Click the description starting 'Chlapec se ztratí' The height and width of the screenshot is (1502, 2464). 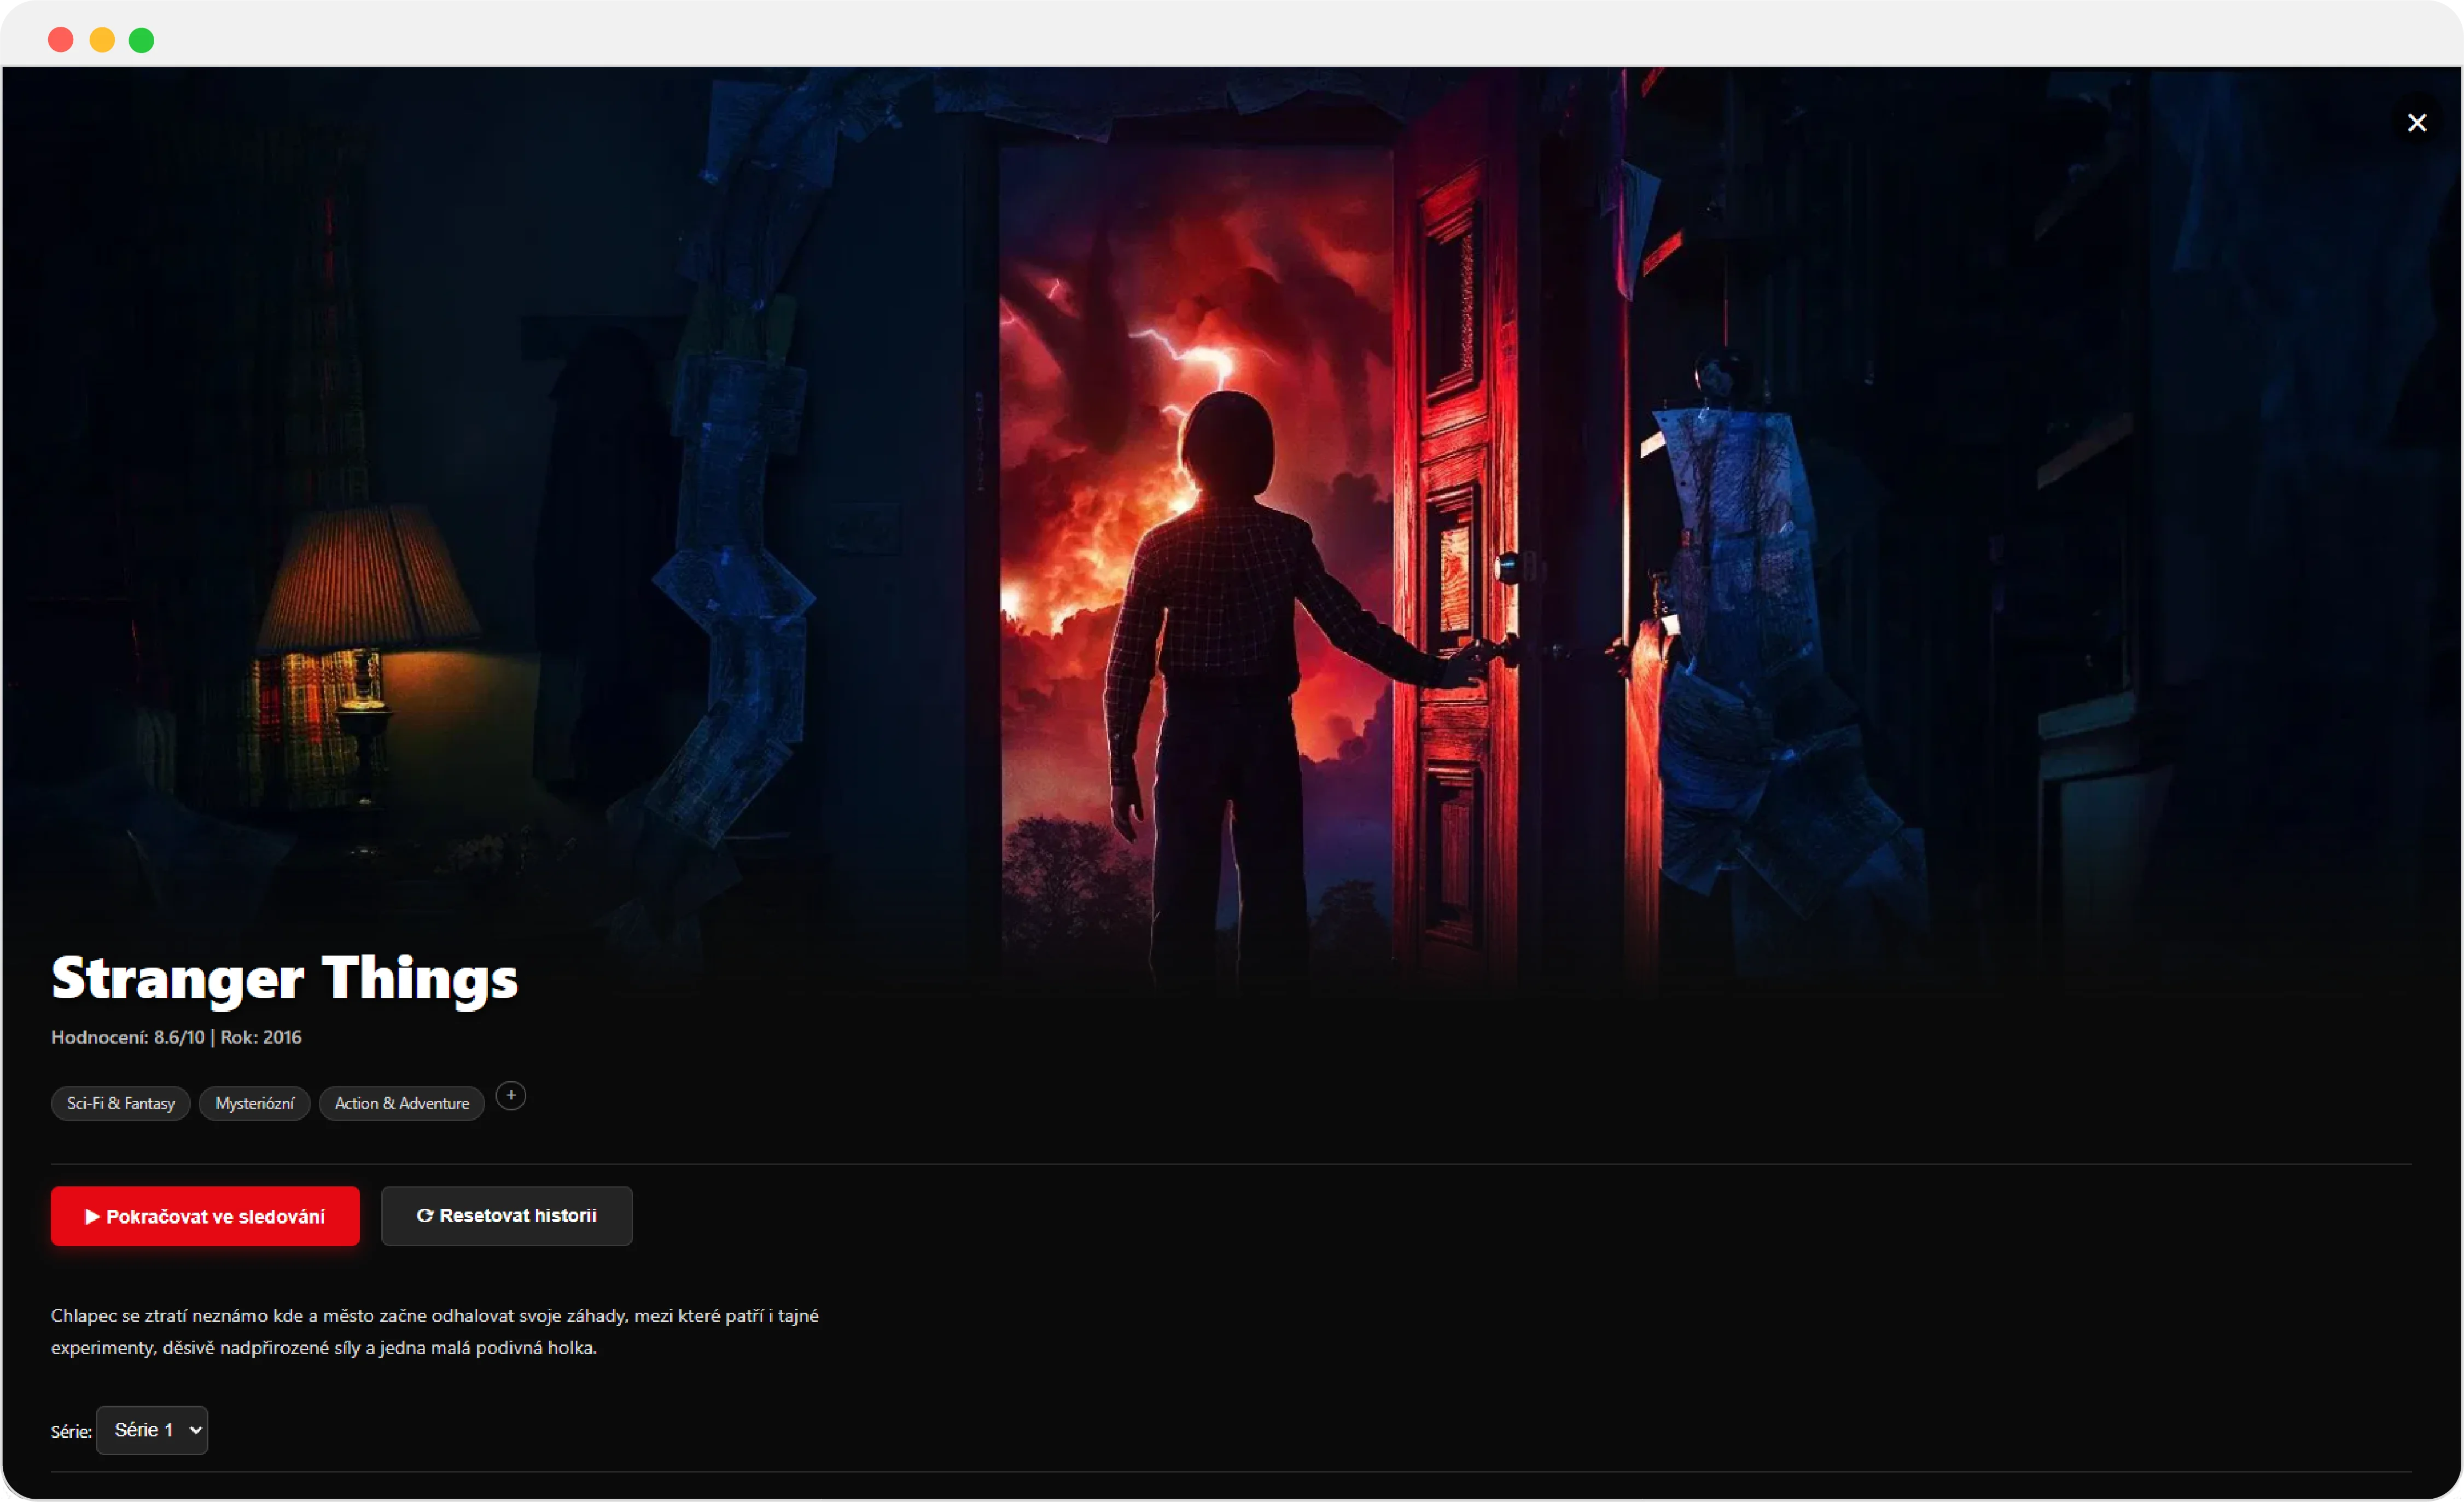435,1331
